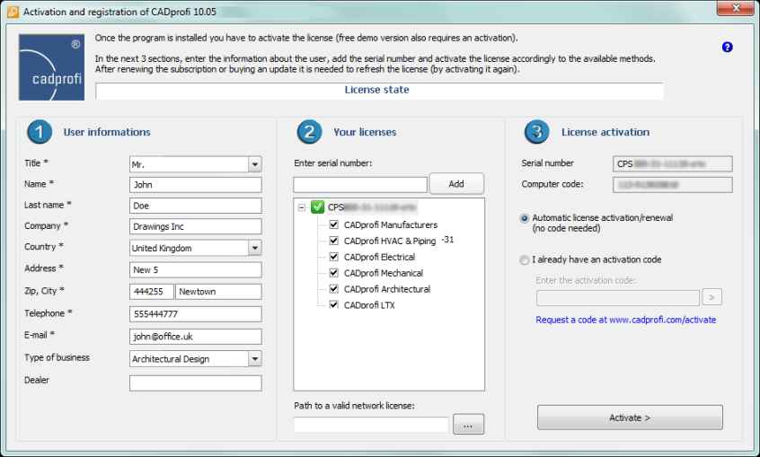The height and width of the screenshot is (457, 760).
Task: Click the cadprofi logo image
Action: pyautogui.click(x=50, y=67)
